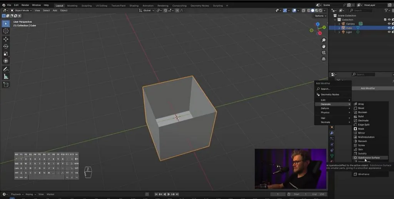Screen dimensions: 394x199
Task: Open the viewport Options dropdown
Action: pyautogui.click(x=321, y=16)
